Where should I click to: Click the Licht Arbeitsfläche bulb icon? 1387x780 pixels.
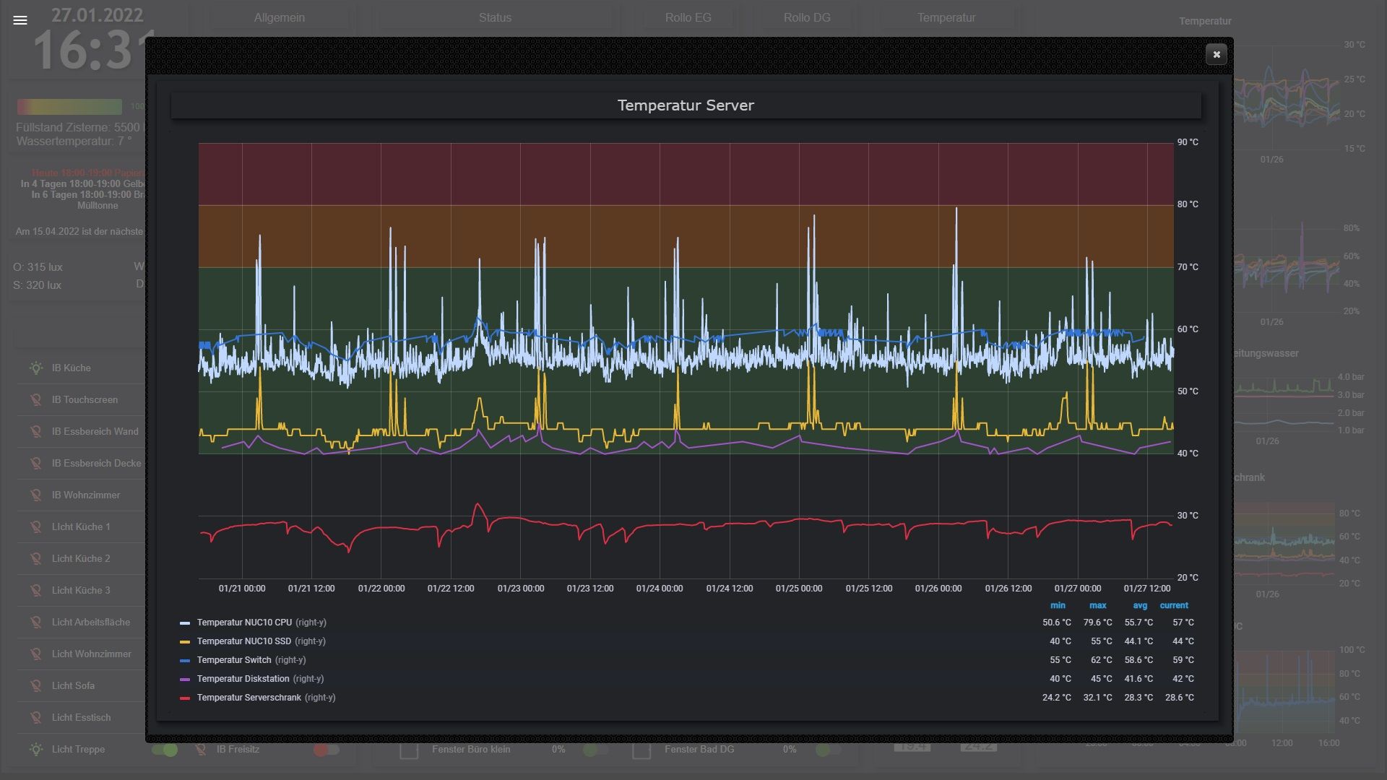point(35,622)
